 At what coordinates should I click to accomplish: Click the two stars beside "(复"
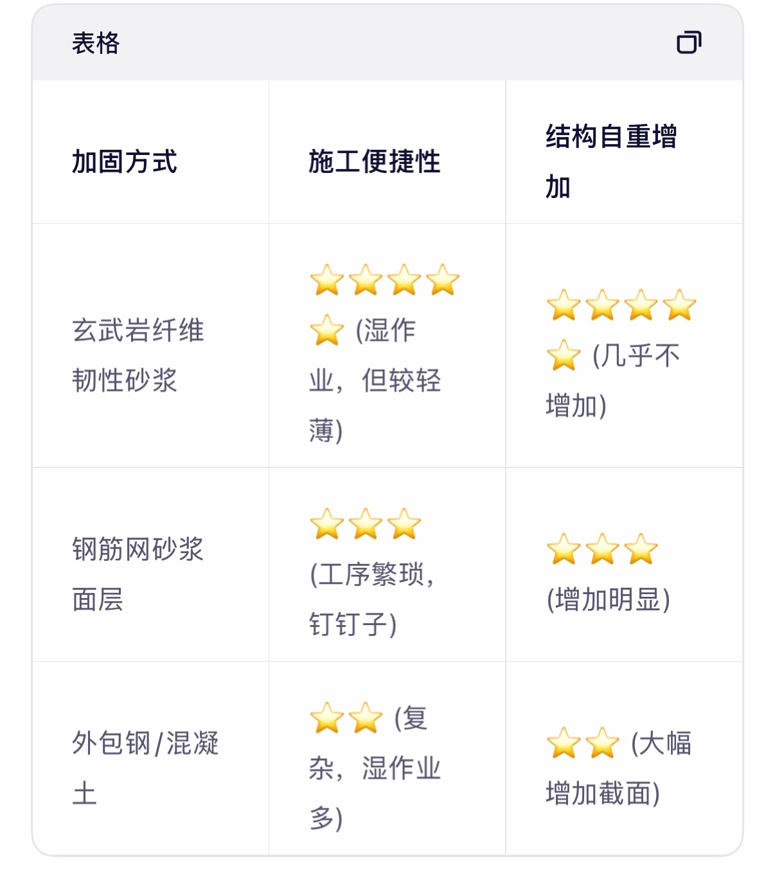346,718
